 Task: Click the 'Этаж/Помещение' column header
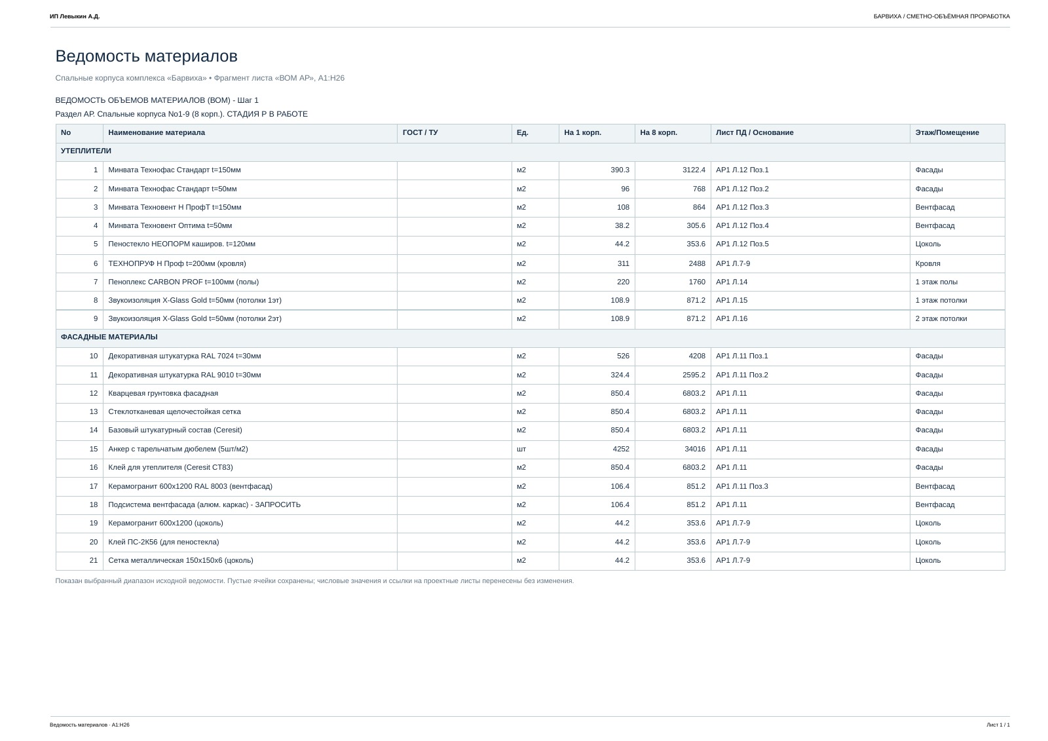(x=958, y=134)
